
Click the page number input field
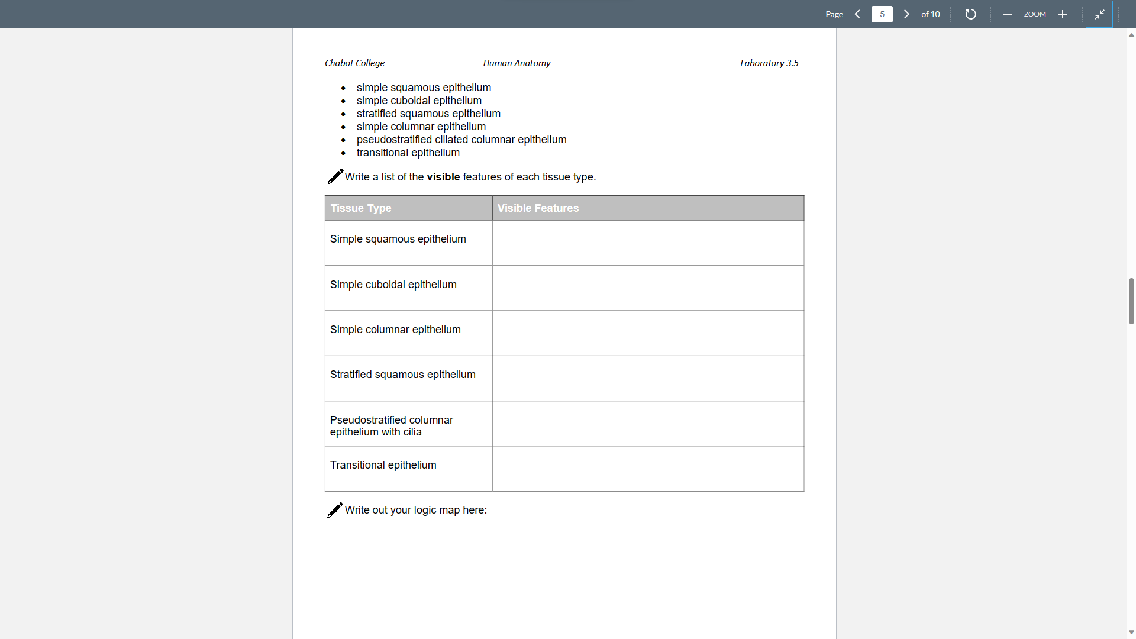pyautogui.click(x=882, y=14)
